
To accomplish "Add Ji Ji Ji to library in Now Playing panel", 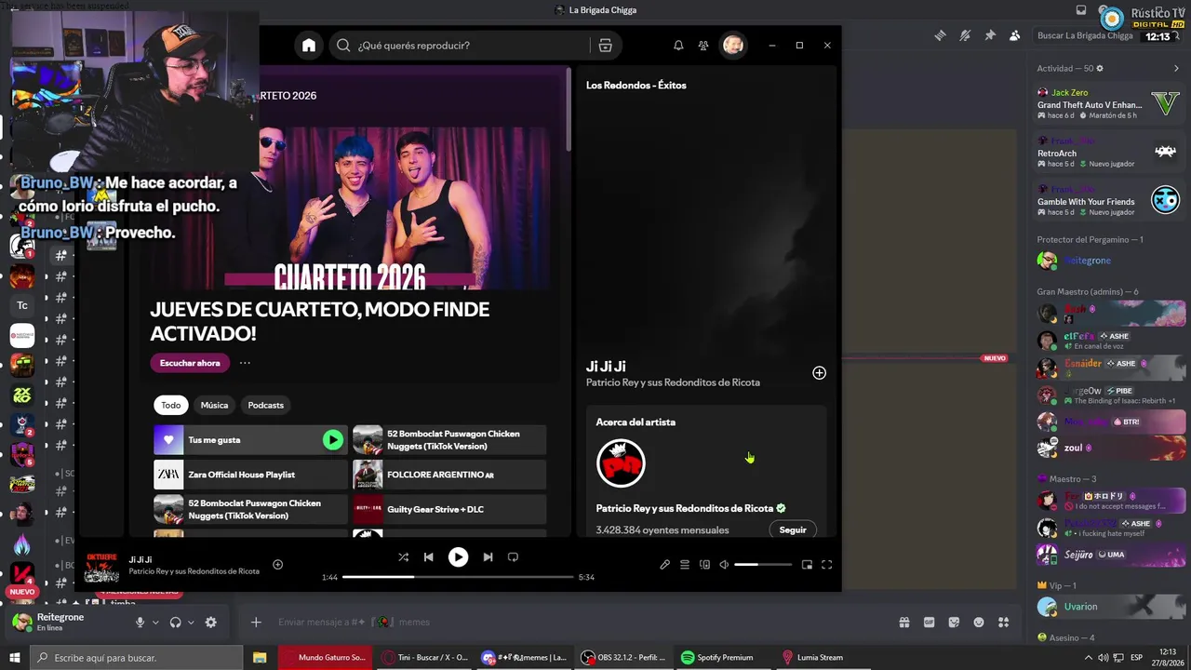I will click(x=819, y=373).
